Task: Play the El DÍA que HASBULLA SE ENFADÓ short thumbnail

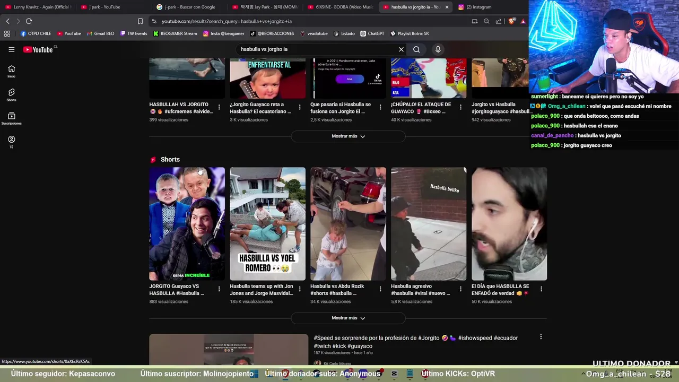Action: pyautogui.click(x=509, y=224)
